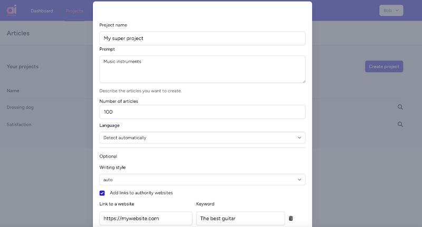The image size is (422, 227).
Task: Expand the Writing style dropdown
Action: tap(202, 180)
